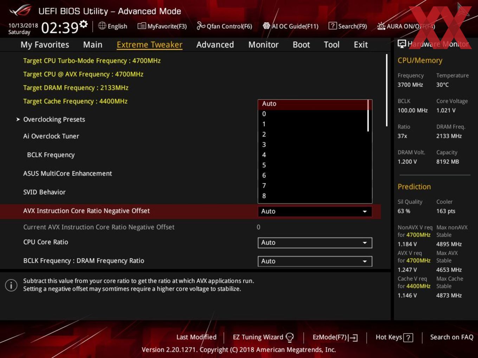Choose offset value 3 in the list
The image size is (478, 358).
(x=313, y=145)
